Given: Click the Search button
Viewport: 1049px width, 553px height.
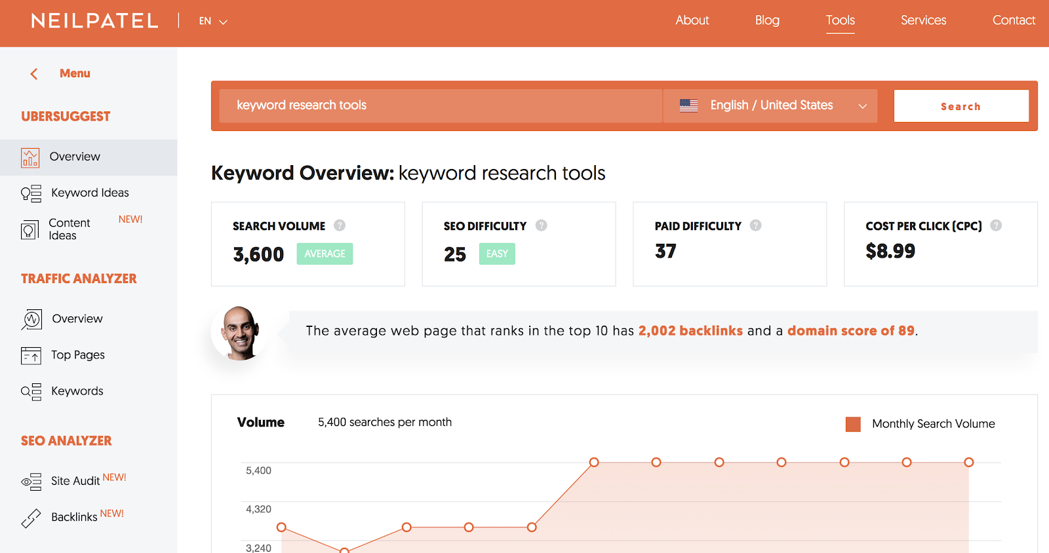Looking at the screenshot, I should pos(961,106).
